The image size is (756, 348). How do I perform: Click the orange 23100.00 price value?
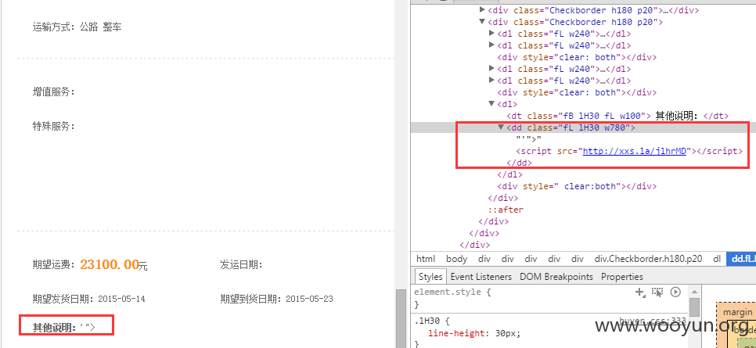pos(110,264)
